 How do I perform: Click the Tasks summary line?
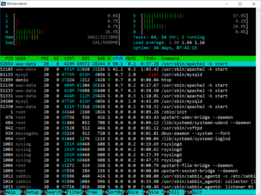(x=169, y=37)
